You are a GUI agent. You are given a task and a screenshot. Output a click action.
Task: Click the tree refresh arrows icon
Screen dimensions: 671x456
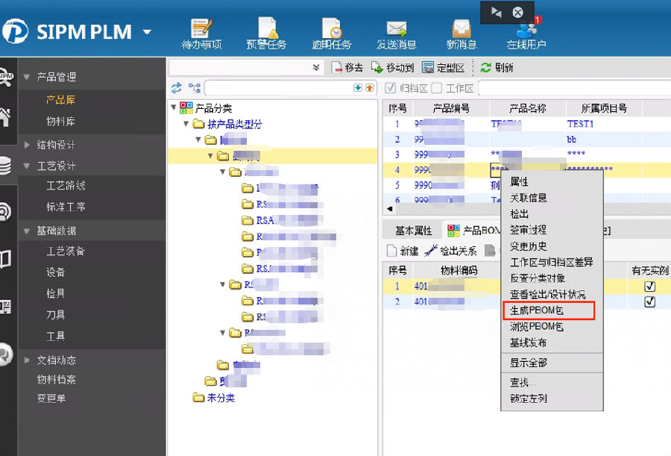tap(176, 88)
